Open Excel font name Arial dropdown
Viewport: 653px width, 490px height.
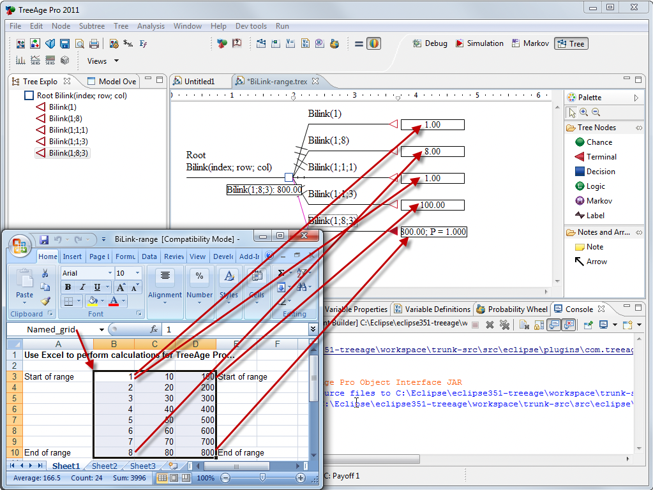coord(110,273)
